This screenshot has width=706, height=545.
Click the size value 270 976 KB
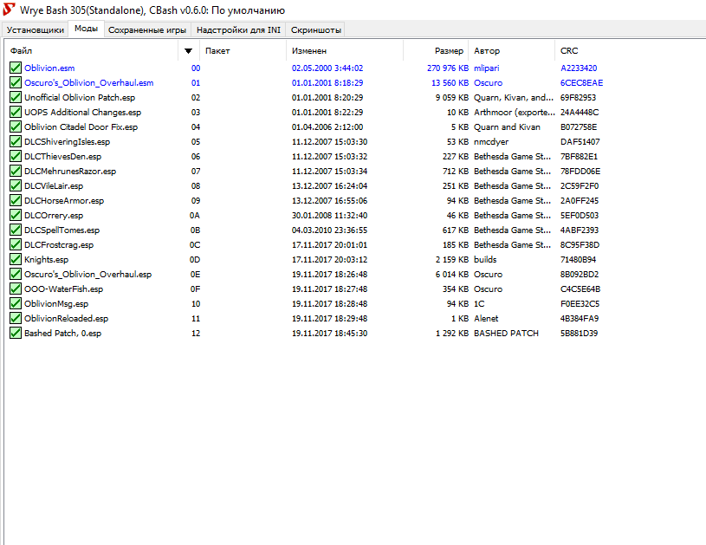[x=448, y=68]
